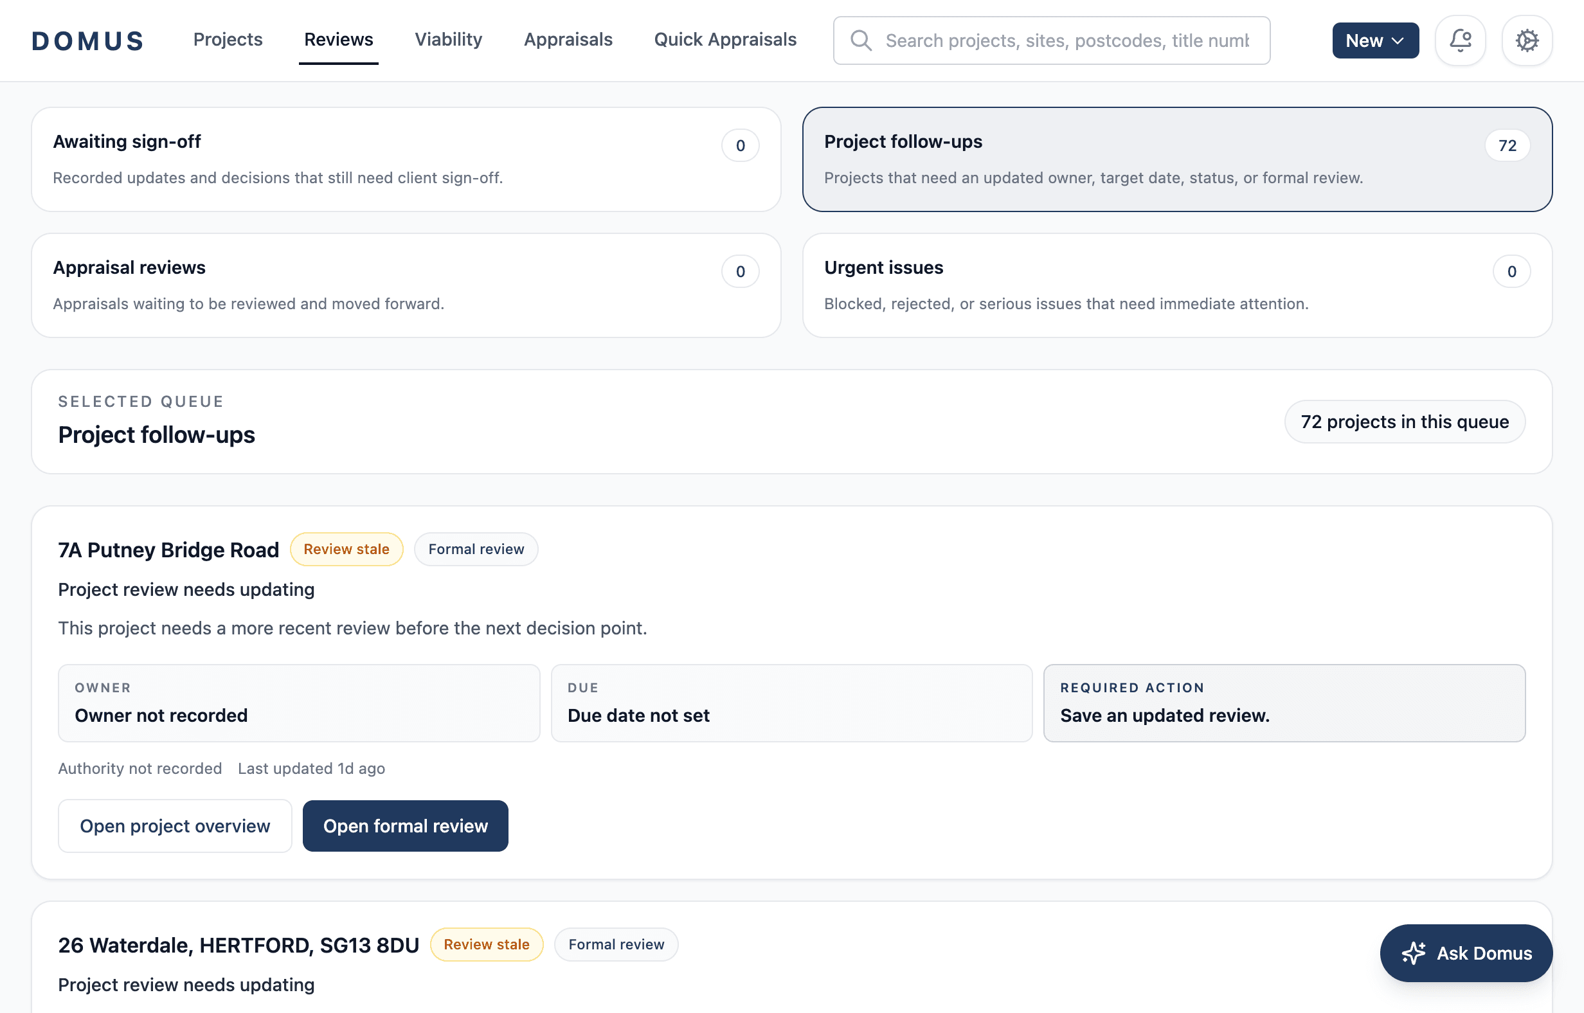Click the 26 Waterdale, HERTFORD project title
This screenshot has width=1584, height=1013.
click(x=239, y=945)
